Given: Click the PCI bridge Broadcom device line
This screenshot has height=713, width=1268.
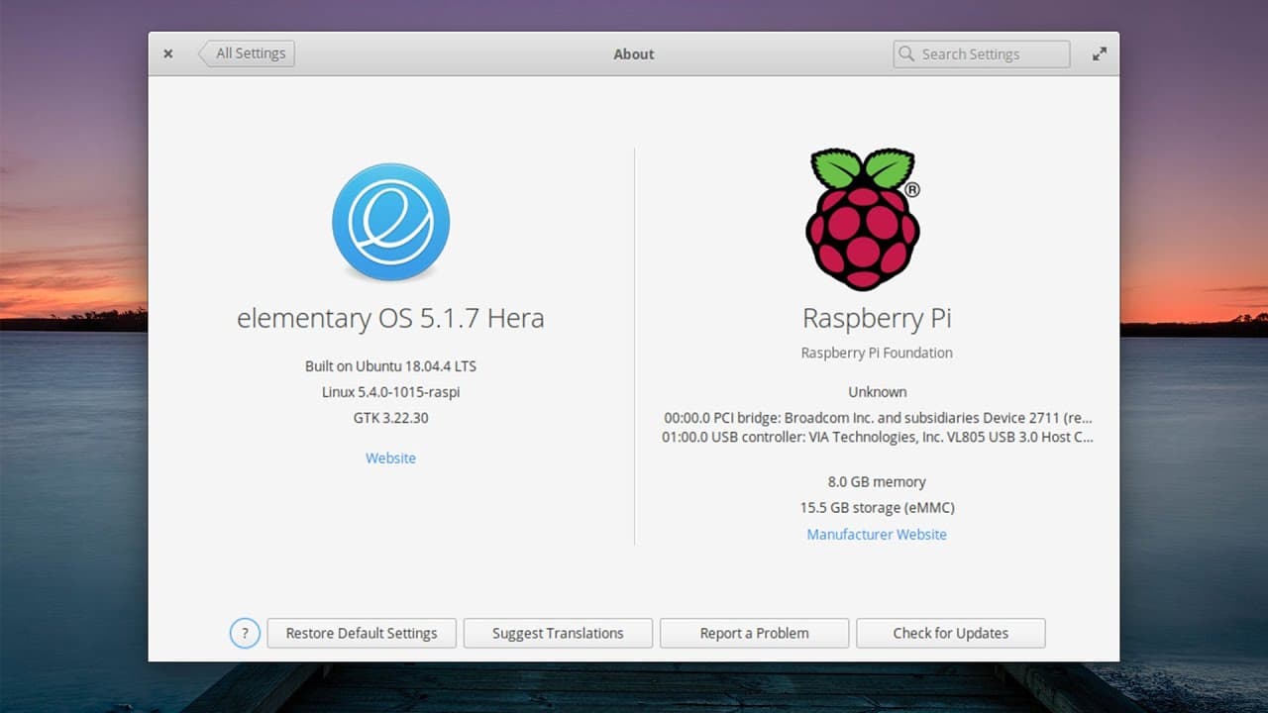Looking at the screenshot, I should click(x=878, y=418).
